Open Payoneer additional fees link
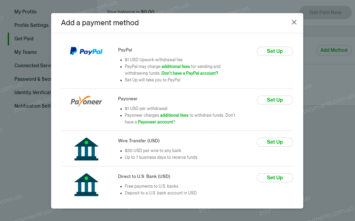The height and width of the screenshot is (221, 355). tap(174, 115)
